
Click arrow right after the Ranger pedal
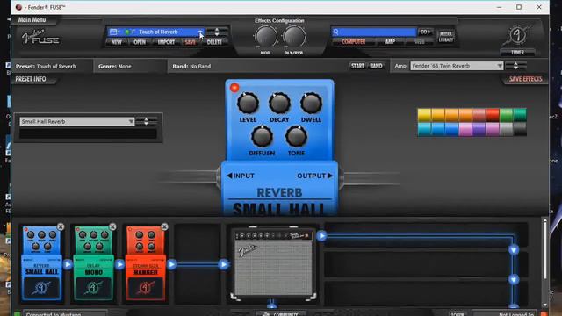click(x=172, y=265)
